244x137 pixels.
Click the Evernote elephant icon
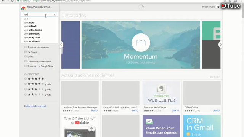coord(161,89)
